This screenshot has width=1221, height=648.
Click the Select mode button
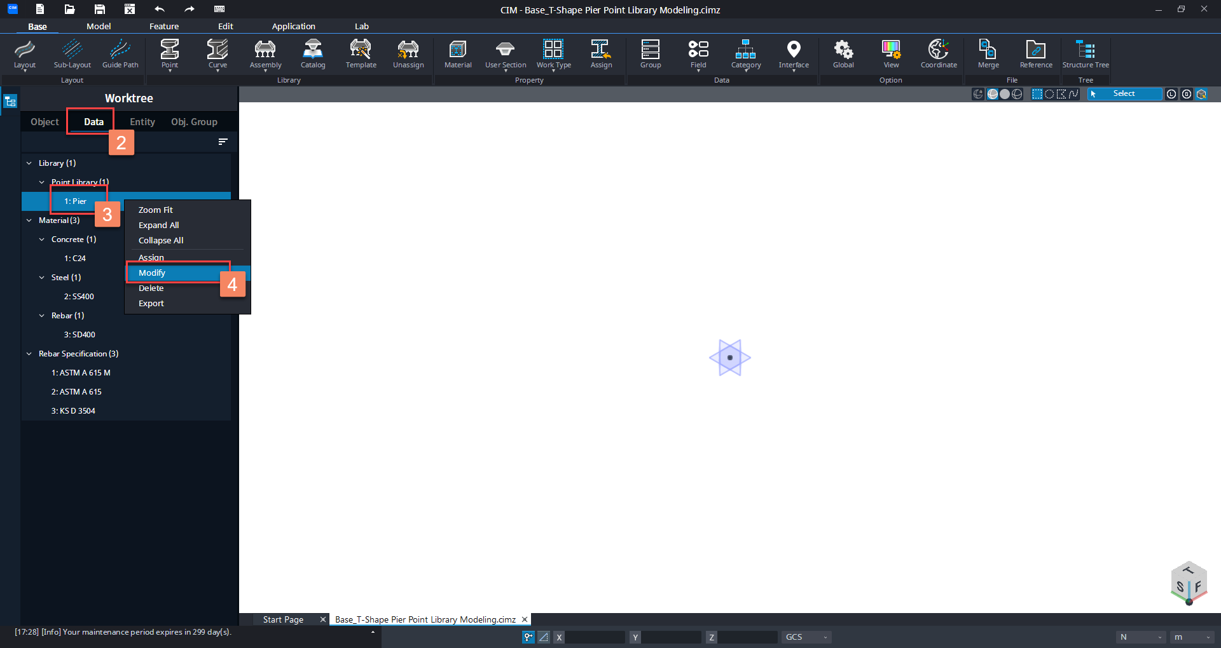point(1124,94)
